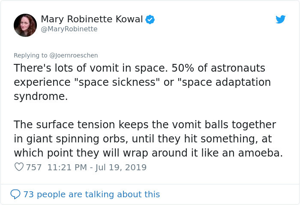Like the tweet with the heart icon
This screenshot has height=205, width=300.
click(x=19, y=167)
